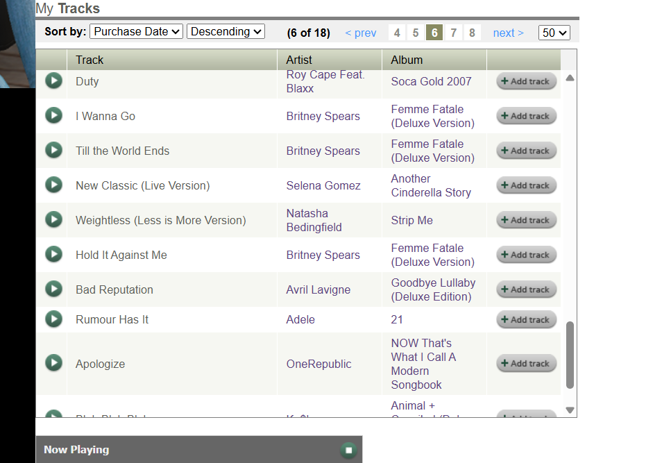The width and height of the screenshot is (671, 463).
Task: Click track title Apologize
Action: click(100, 364)
